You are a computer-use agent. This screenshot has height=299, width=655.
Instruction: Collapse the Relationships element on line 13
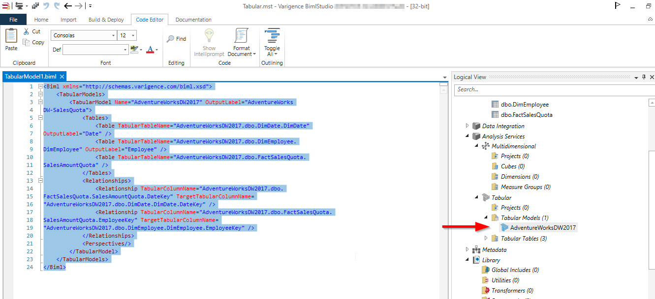click(40, 181)
